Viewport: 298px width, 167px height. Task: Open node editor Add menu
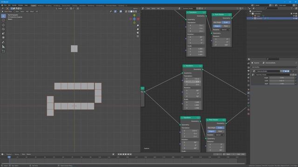pyautogui.click(x=158, y=8)
